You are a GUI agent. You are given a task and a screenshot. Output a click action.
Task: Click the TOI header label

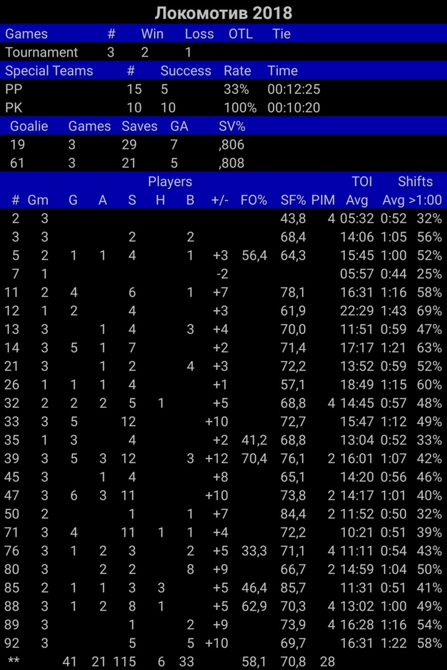click(362, 181)
